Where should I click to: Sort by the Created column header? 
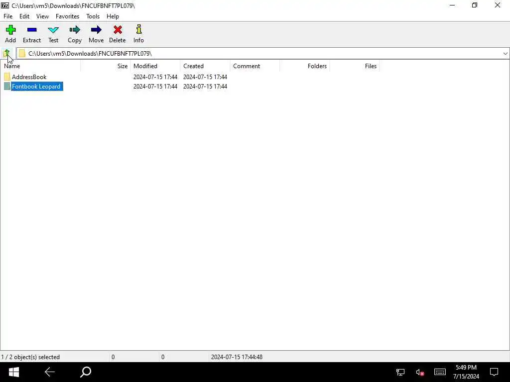tap(205, 66)
